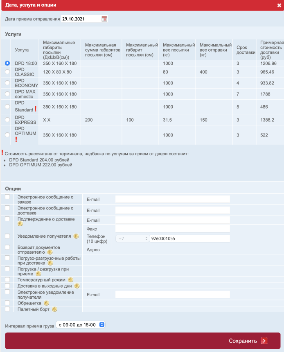Click the coin icon next to Уведомление получателя

click(76, 236)
